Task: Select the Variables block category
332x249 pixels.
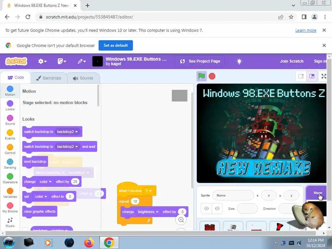Action: click(x=10, y=193)
